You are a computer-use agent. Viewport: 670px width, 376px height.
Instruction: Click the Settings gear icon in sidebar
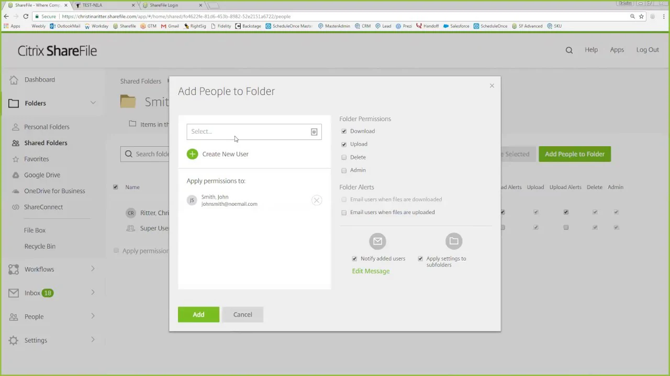point(14,340)
